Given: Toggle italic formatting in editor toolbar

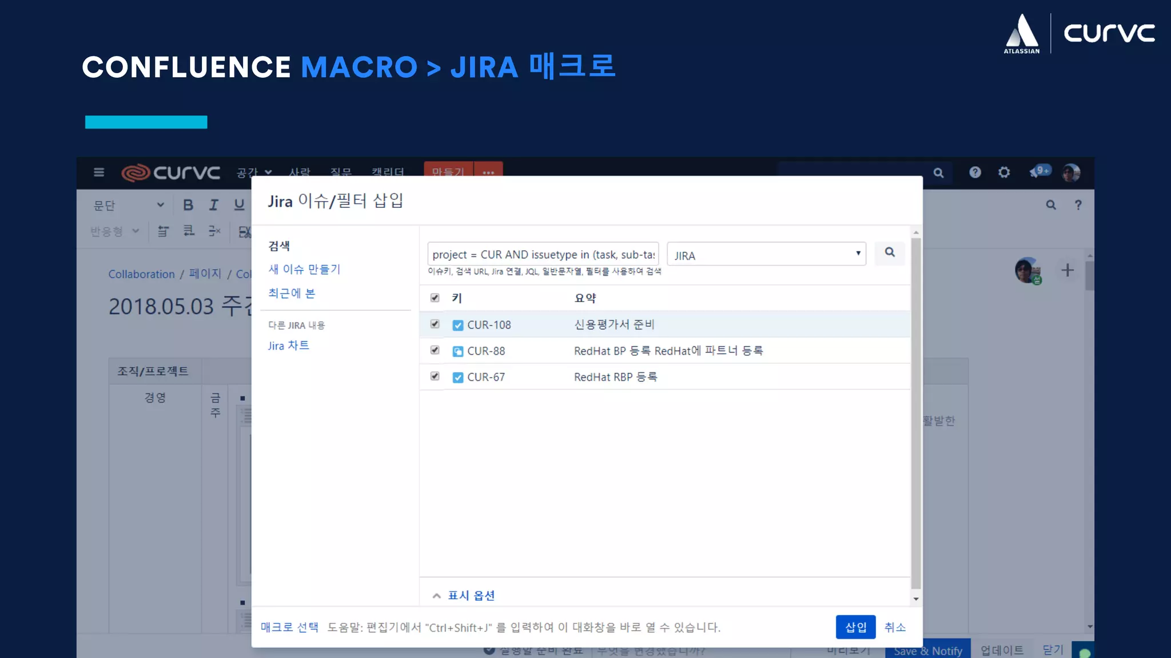Looking at the screenshot, I should 213,204.
